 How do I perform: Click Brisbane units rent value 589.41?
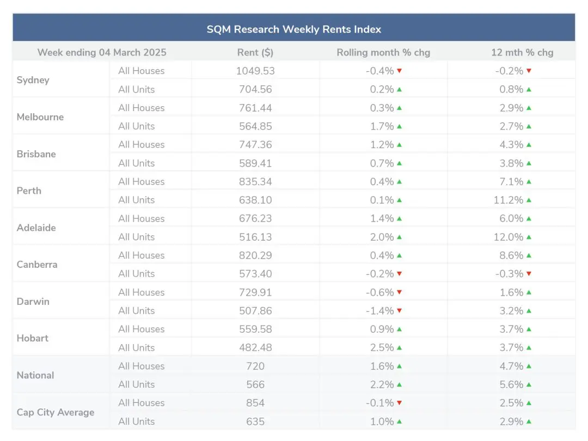pos(255,163)
